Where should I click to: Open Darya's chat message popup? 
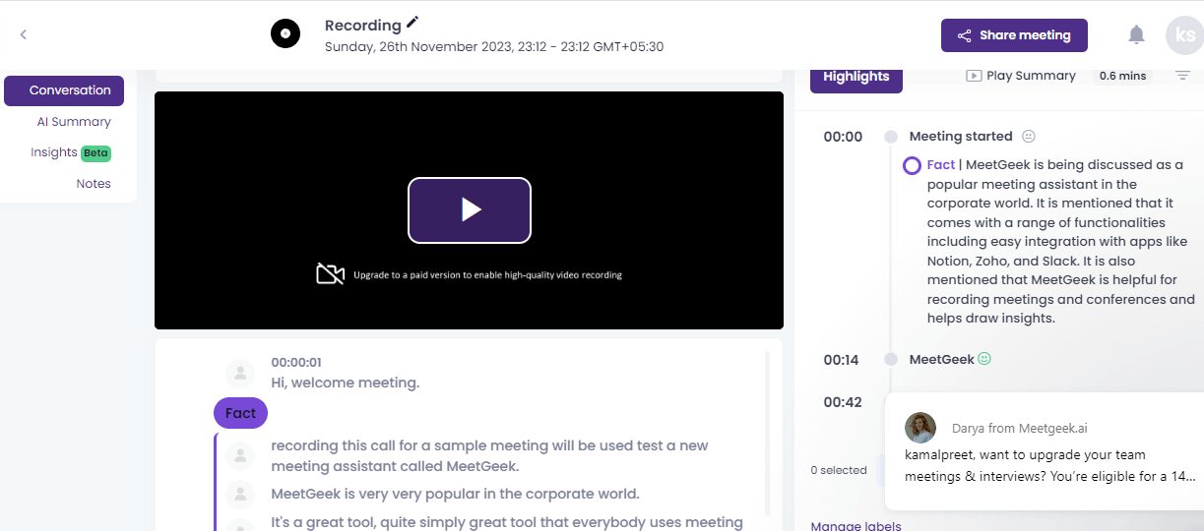click(x=1045, y=452)
